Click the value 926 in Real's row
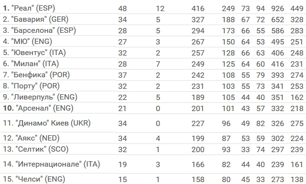The width and height of the screenshot is (306, 184). click(277, 9)
